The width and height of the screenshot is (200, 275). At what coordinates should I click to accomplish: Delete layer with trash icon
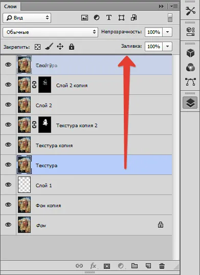(x=162, y=266)
